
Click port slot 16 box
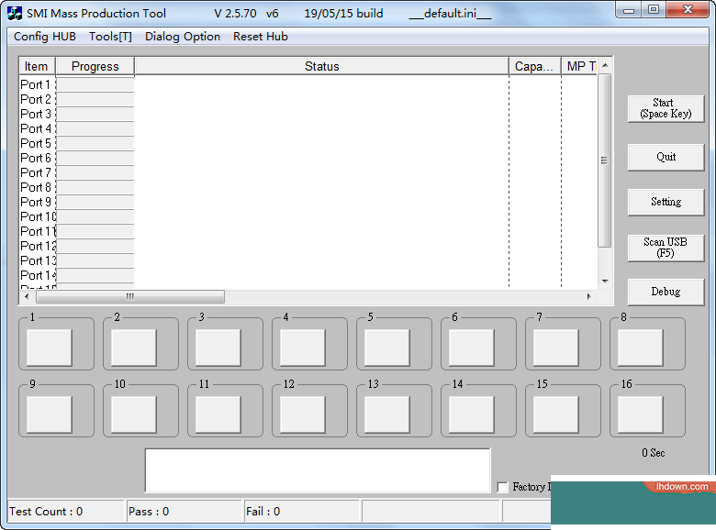(x=641, y=414)
